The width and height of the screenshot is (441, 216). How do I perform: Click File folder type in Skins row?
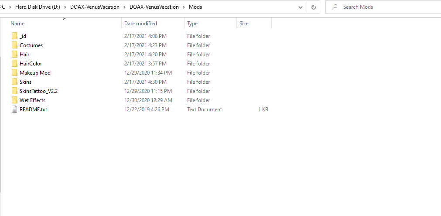tap(198, 82)
